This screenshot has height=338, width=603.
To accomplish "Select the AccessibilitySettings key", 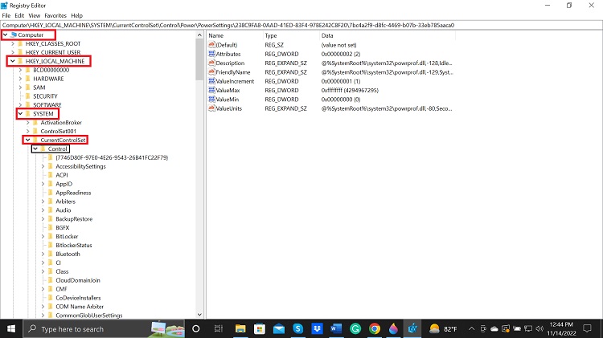I will [x=80, y=166].
